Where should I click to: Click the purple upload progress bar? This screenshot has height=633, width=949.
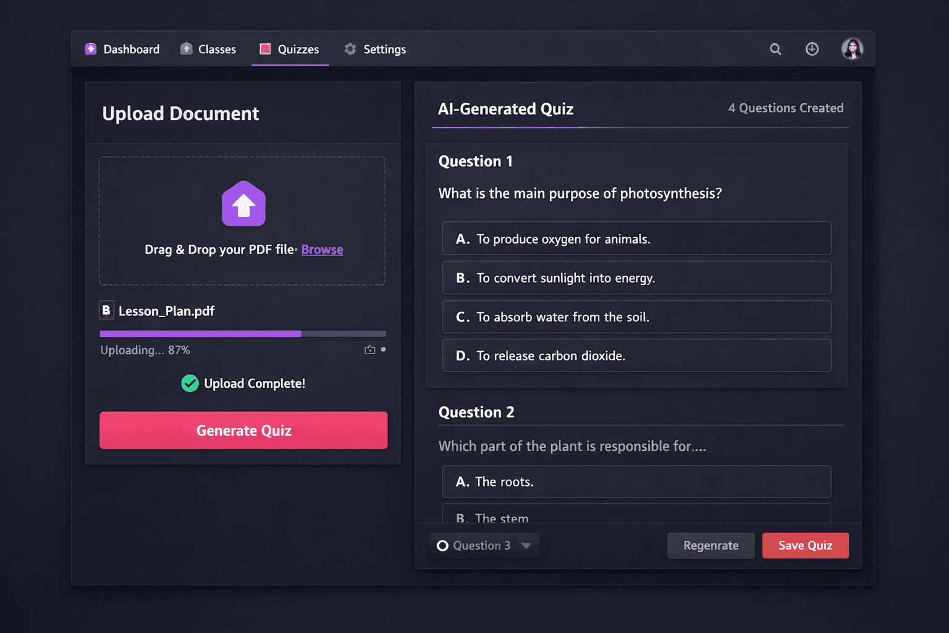pyautogui.click(x=200, y=334)
